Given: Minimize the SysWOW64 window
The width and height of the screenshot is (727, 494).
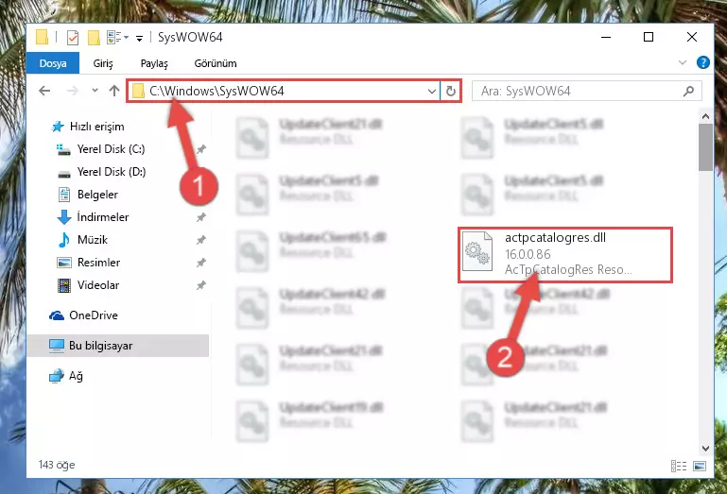Looking at the screenshot, I should coord(606,37).
